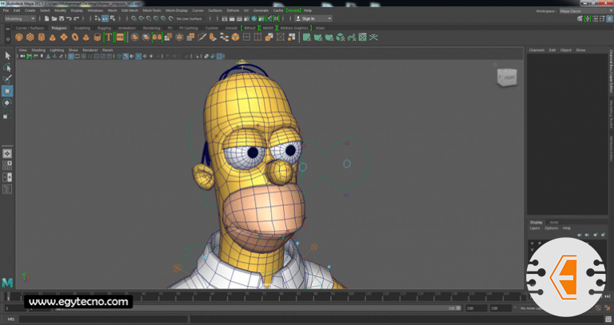Screen dimensions: 614x325
Task: Click the polygon Type tool (T) shelf icon
Action: pos(108,38)
